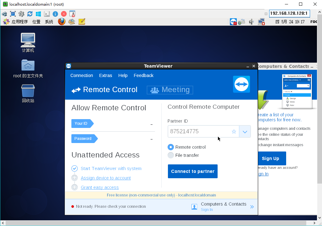This screenshot has height=226, width=322.
Task: Click the 192.168.128.128:1 address field
Action: [x=289, y=13]
